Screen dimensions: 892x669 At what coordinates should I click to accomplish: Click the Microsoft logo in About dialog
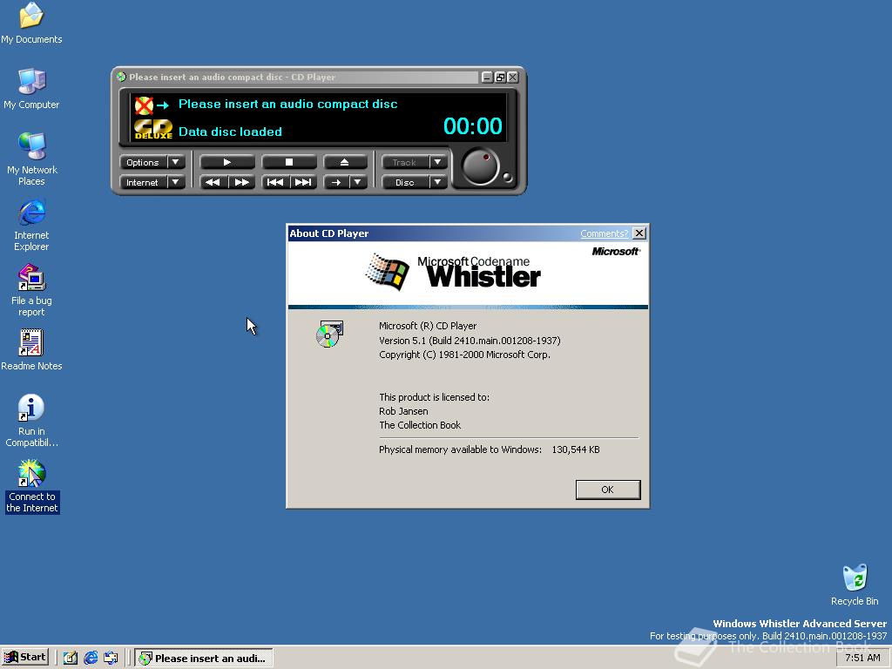click(x=616, y=252)
